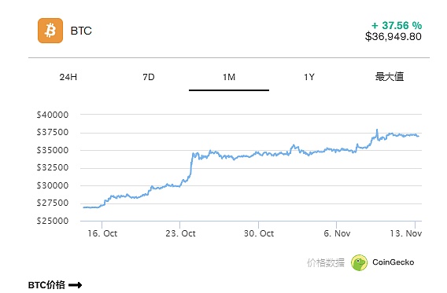Click the CoinGecko gecko logo icon

pyautogui.click(x=359, y=262)
